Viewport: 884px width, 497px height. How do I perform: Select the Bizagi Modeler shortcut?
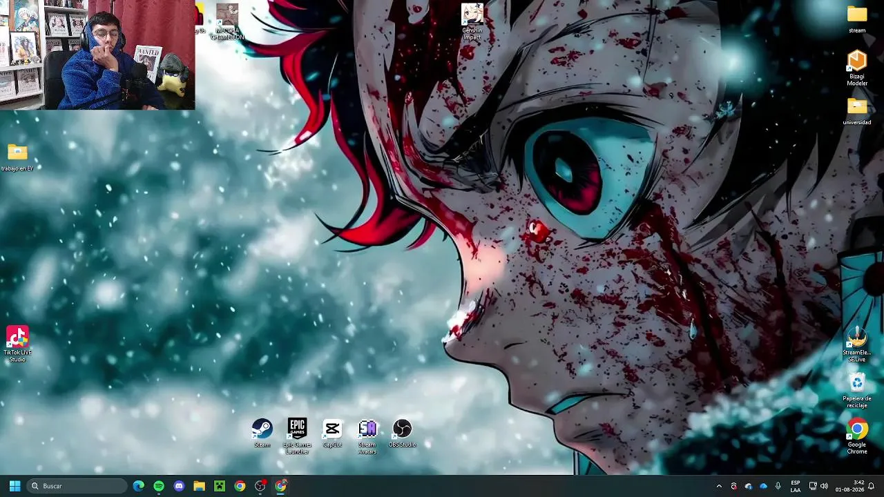click(857, 68)
